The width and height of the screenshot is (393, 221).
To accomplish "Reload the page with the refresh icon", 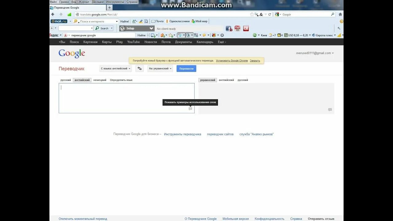I will 270,14.
